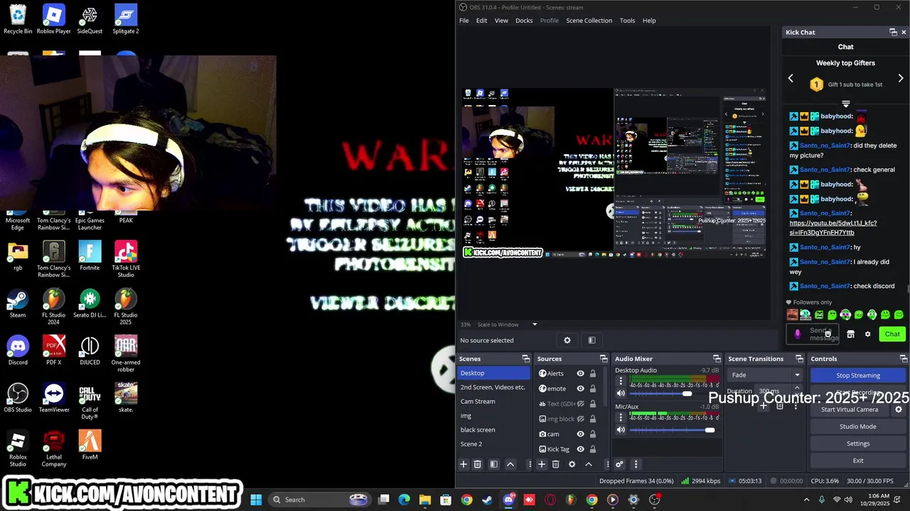910x511 pixels.
Task: Show previous top gifters slide arrow
Action: coord(791,78)
